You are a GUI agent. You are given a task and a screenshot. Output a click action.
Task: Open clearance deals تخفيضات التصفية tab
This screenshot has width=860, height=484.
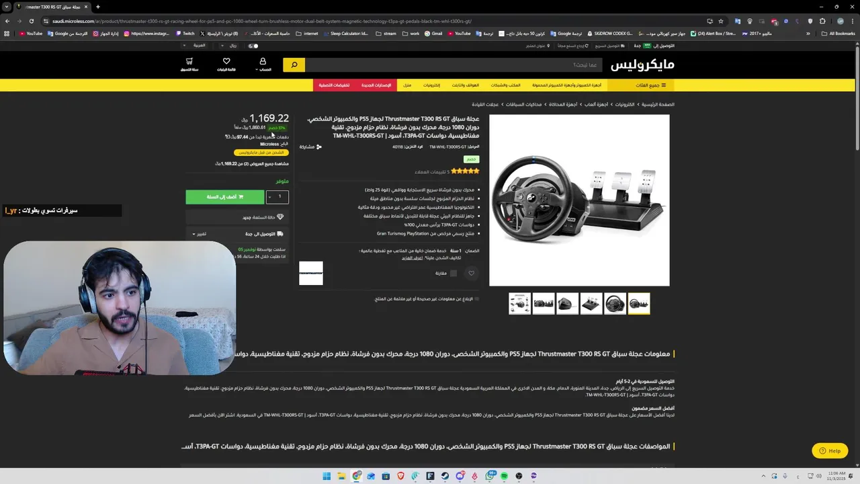click(x=334, y=85)
